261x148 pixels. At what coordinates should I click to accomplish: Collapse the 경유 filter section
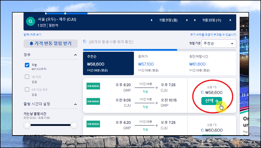click(x=75, y=55)
